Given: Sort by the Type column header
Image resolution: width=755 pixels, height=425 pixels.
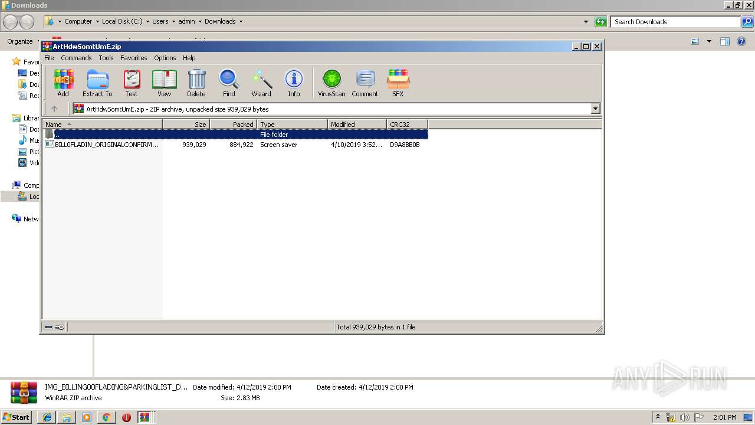Looking at the screenshot, I should 293,124.
